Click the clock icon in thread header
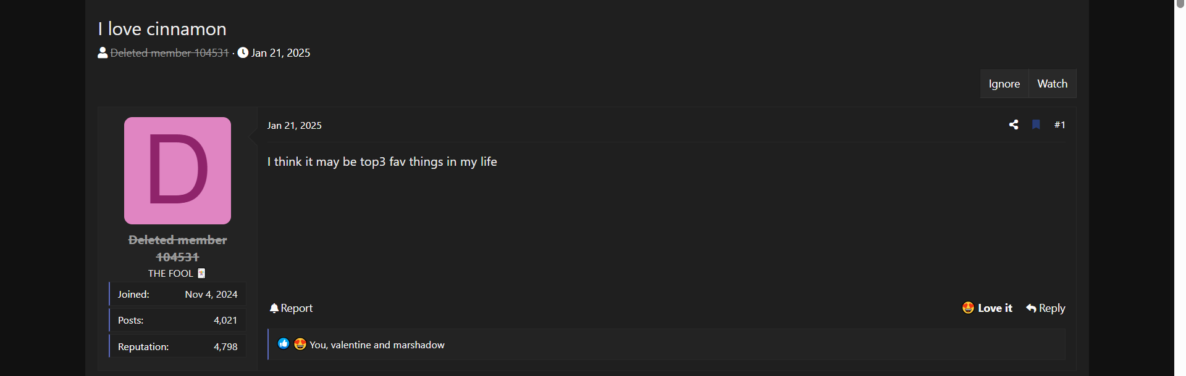Screen dimensions: 1186x376 (243, 53)
